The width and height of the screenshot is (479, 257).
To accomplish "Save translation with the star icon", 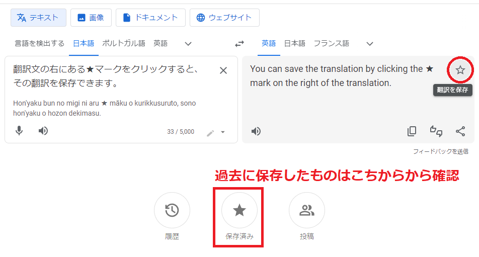I will pos(460,70).
